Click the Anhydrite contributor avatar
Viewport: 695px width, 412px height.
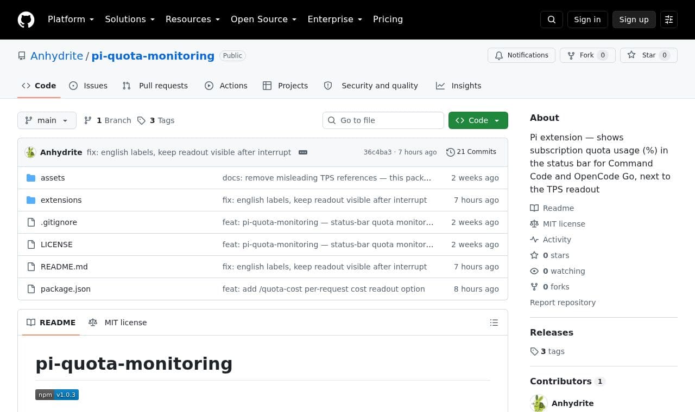(x=539, y=403)
